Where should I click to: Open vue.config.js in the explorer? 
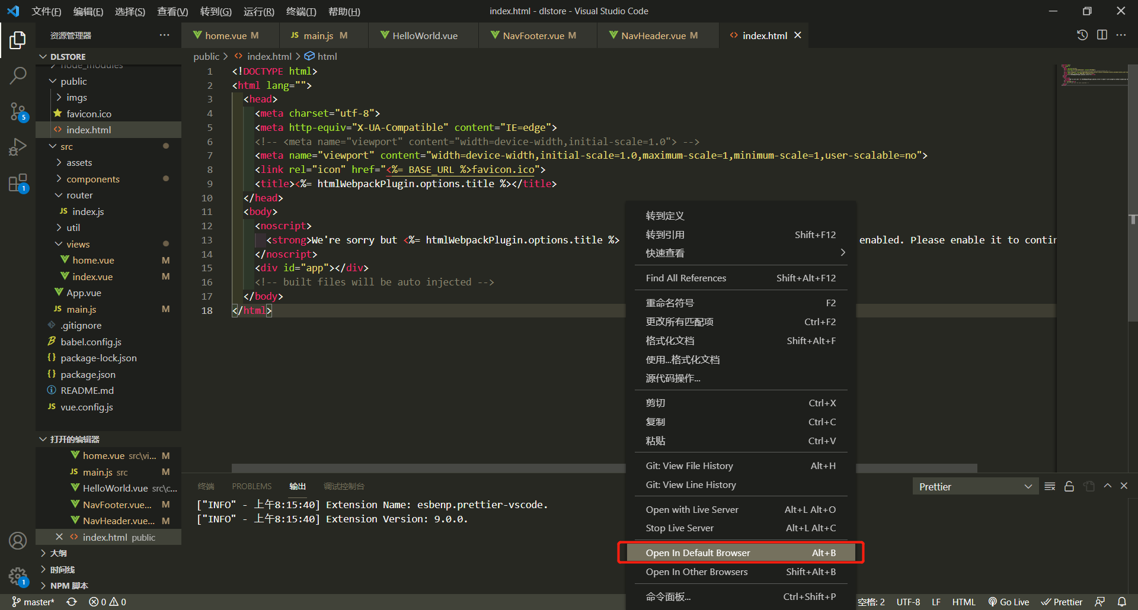tap(108, 407)
